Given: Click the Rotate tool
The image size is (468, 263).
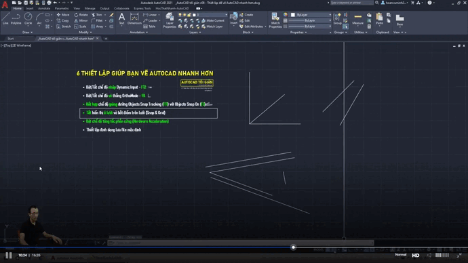Looking at the screenshot, I should pyautogui.click(x=81, y=15).
